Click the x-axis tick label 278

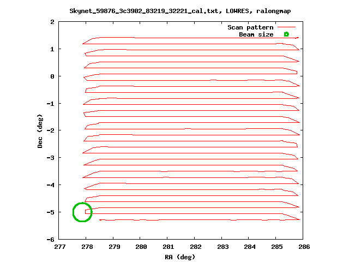[x=87, y=247]
